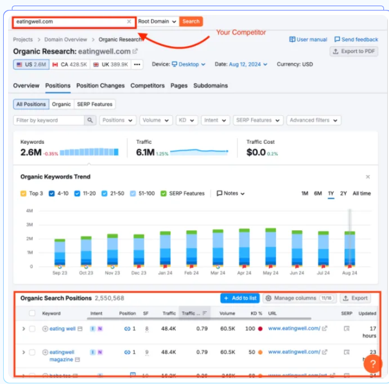Open external link icon for eatingwell magazine URL

pyautogui.click(x=324, y=352)
